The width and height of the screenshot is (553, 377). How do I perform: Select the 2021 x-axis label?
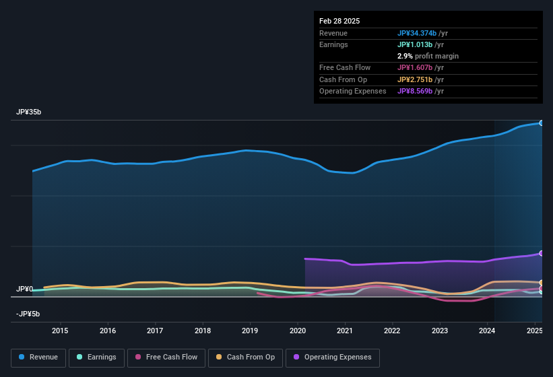345,331
